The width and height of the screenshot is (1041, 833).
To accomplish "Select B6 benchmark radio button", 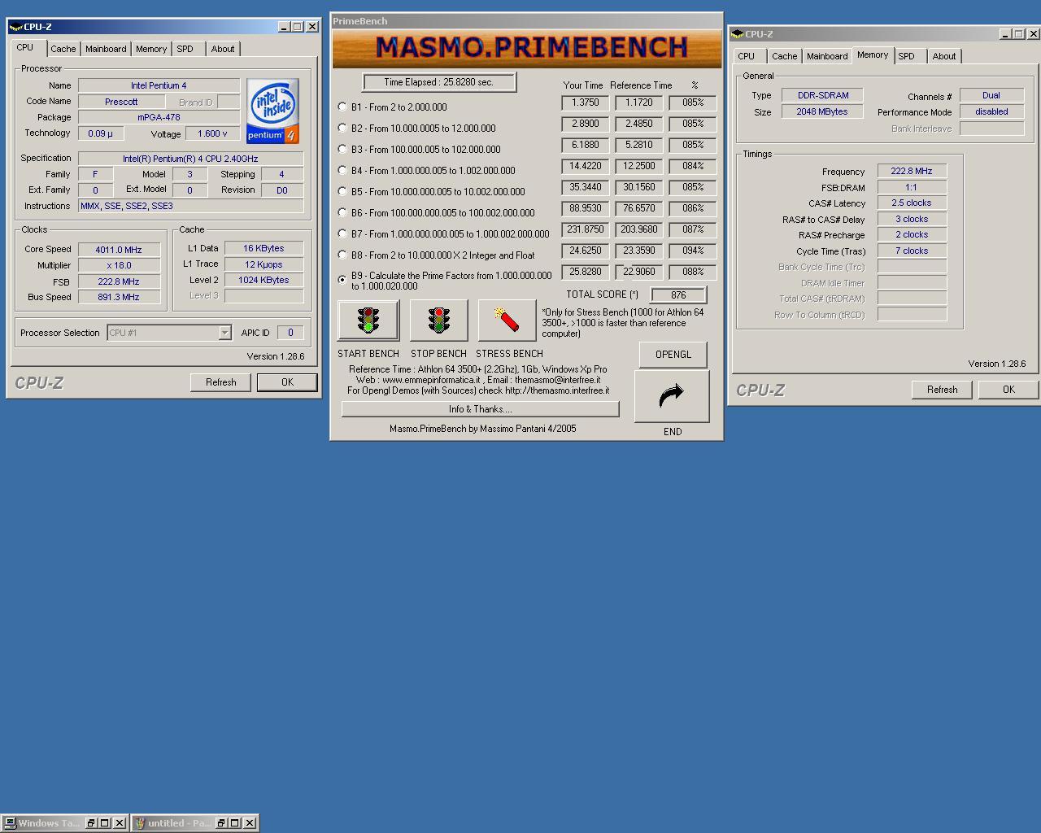I will (342, 212).
